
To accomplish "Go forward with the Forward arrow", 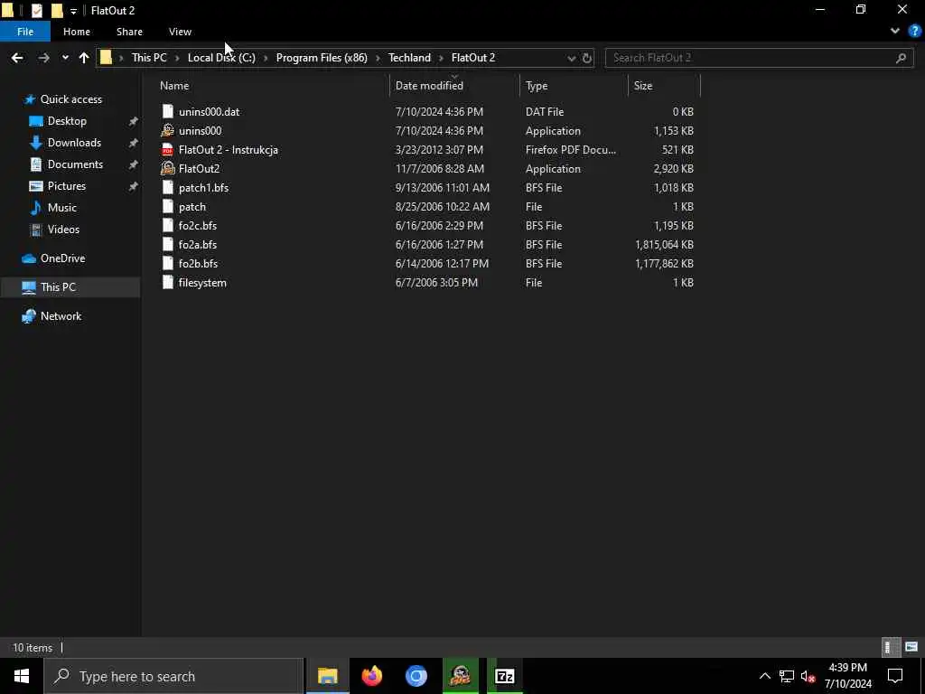I will point(43,58).
